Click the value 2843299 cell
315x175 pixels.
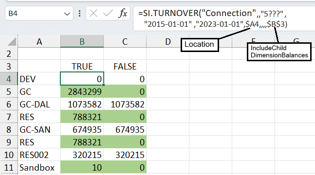point(82,91)
